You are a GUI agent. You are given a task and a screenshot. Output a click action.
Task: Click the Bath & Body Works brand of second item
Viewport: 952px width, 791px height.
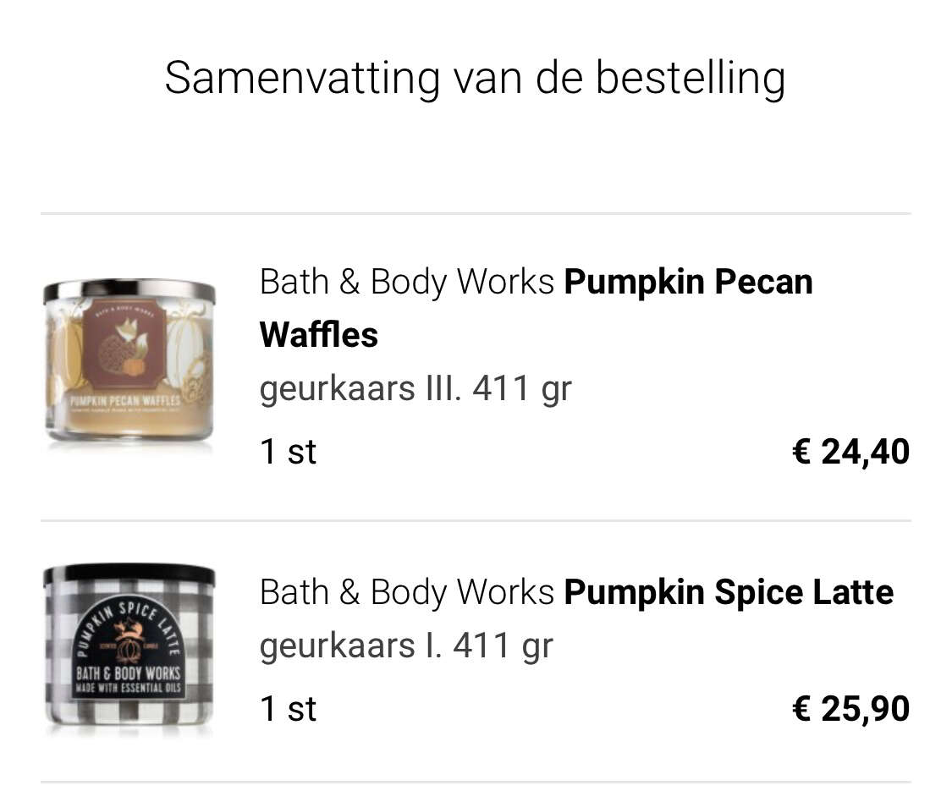(407, 592)
